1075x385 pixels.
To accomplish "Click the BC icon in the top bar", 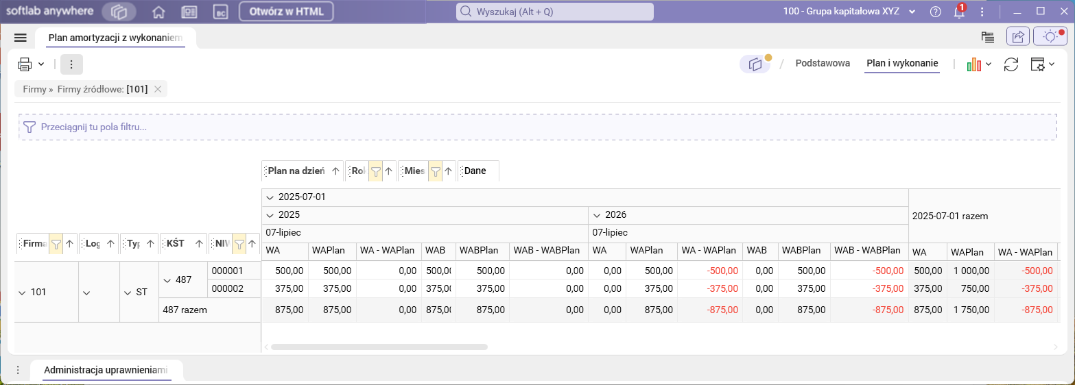I will click(220, 12).
